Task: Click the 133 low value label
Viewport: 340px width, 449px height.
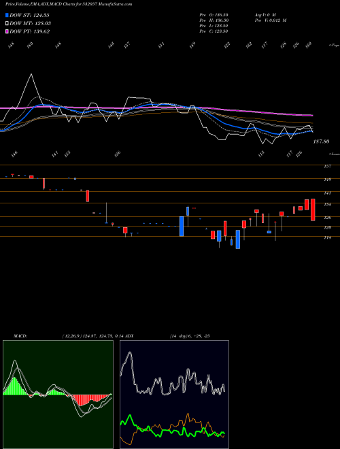Action: coord(67,154)
